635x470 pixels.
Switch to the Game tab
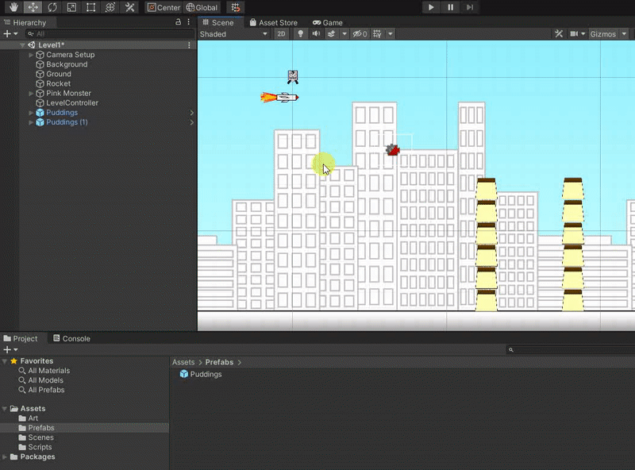328,23
